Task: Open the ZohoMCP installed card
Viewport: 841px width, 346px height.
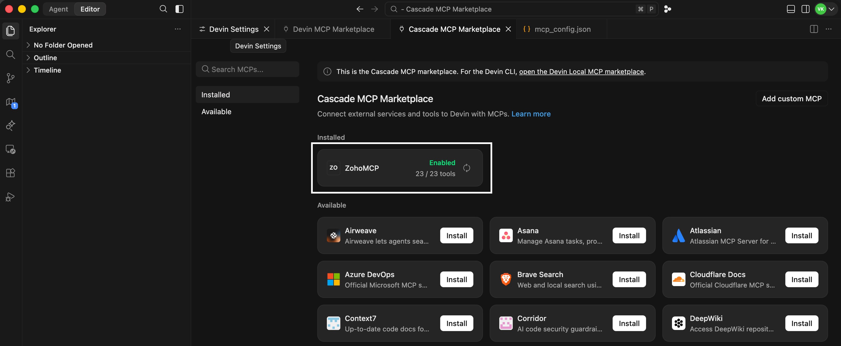Action: pos(400,168)
